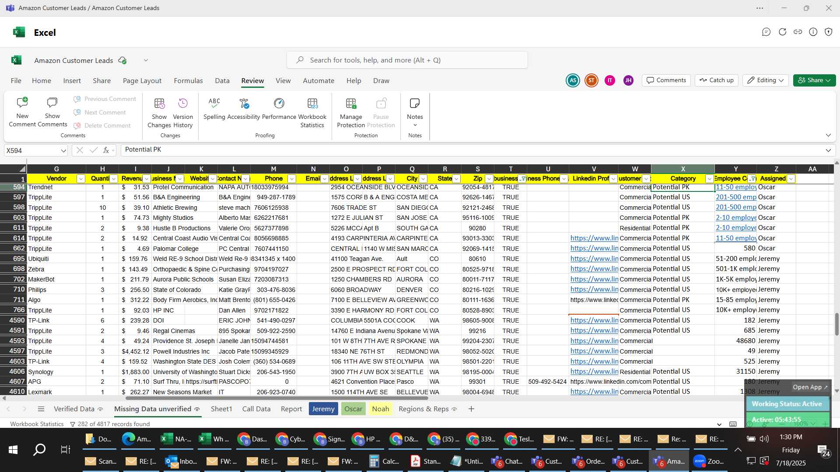The image size is (840, 472).
Task: Click the refresh icon in Teams header
Action: click(x=782, y=32)
